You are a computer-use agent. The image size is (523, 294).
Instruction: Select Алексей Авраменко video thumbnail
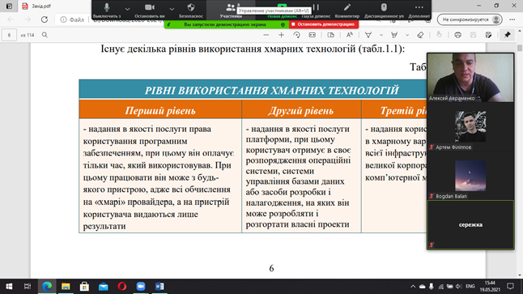pos(470,78)
